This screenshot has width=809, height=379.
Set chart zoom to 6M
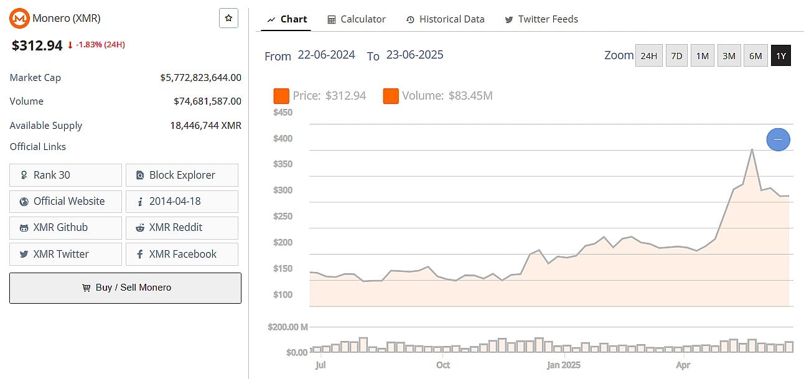[755, 55]
